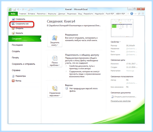Switch to the Данные tab
153x132 pixels.
[61, 14]
